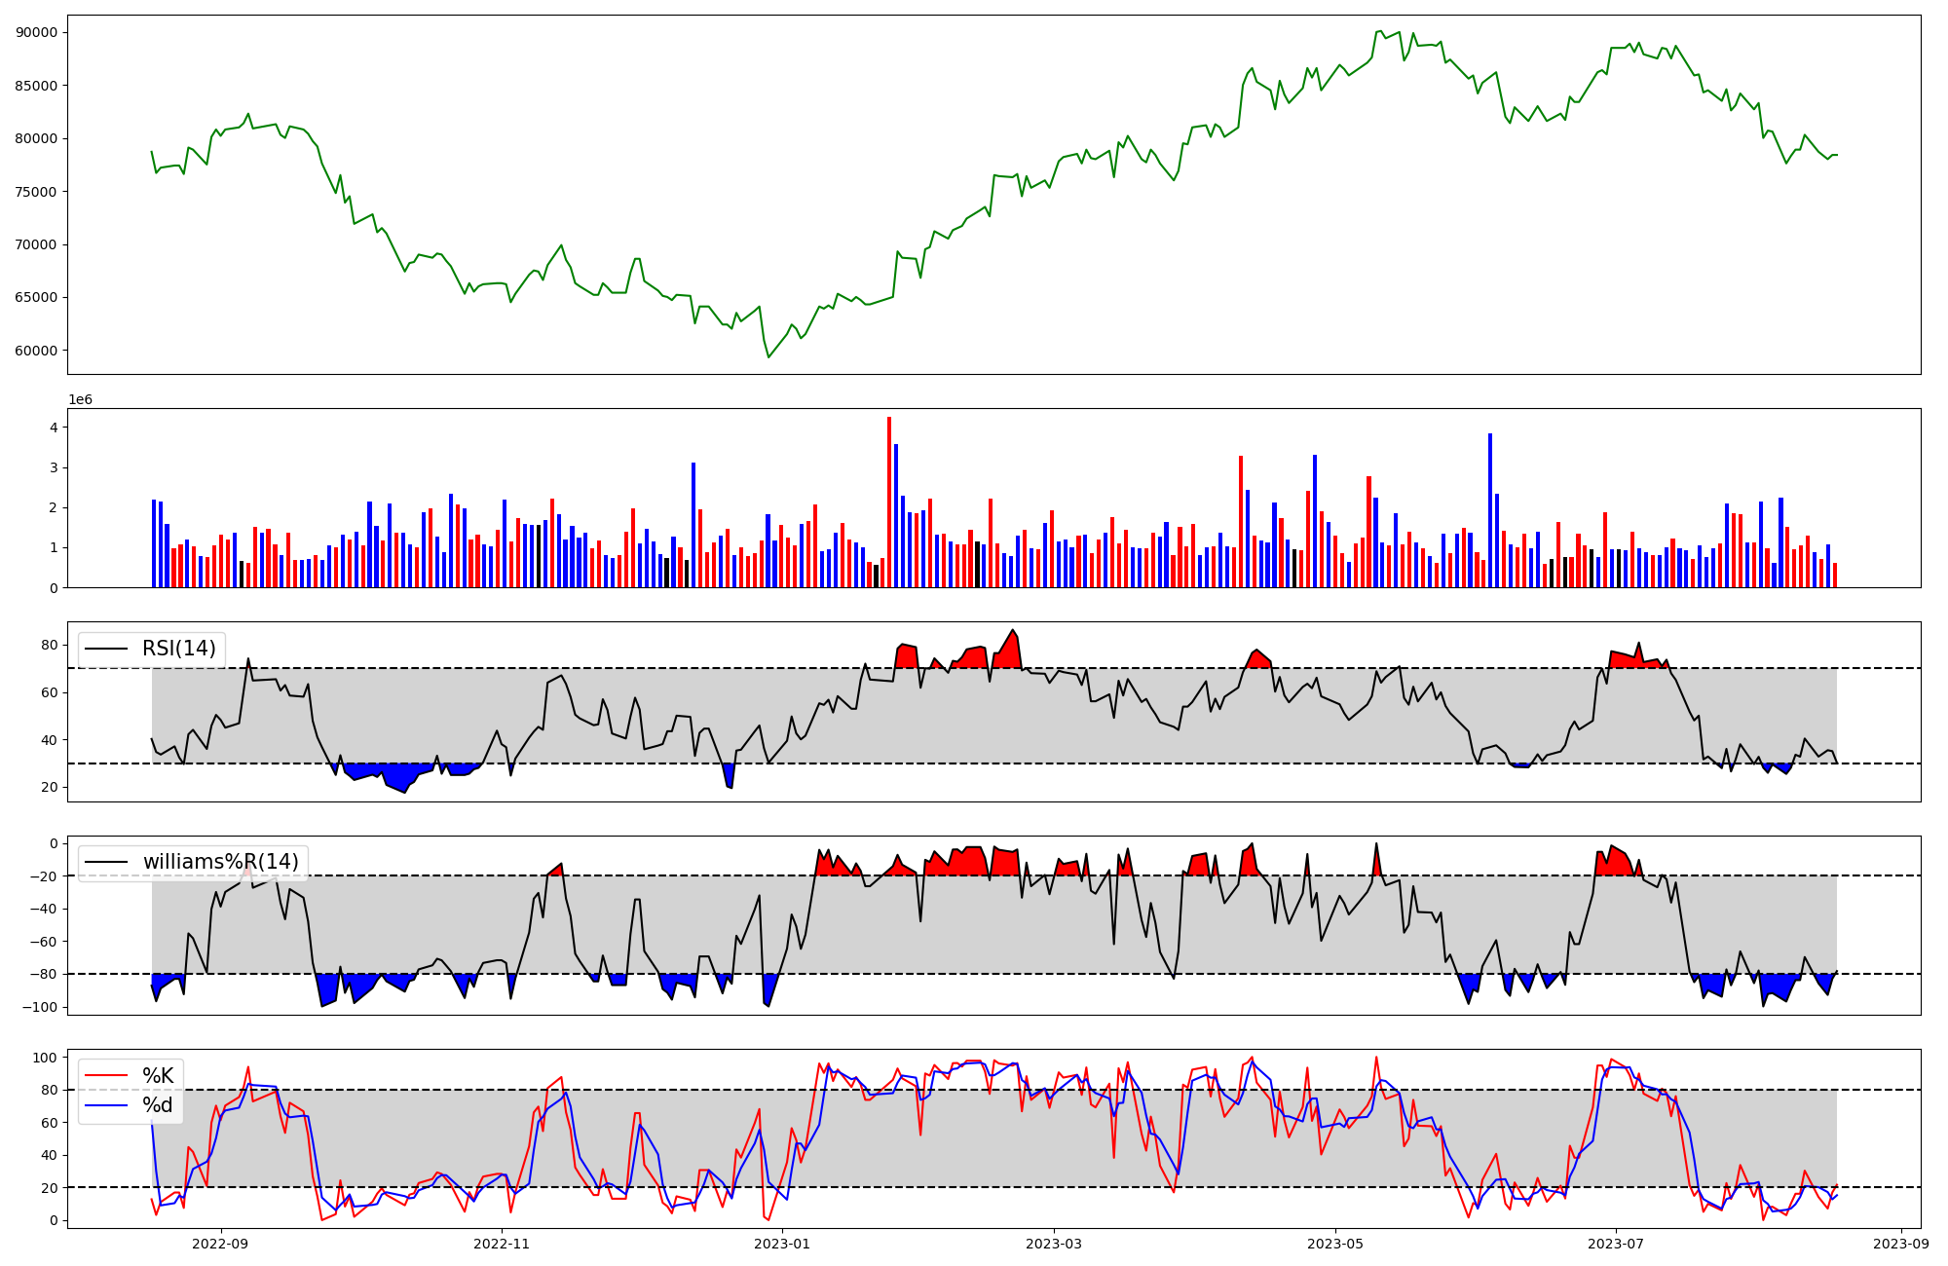Click the red %K line sample in legend
1948x1266 pixels.
click(106, 1076)
